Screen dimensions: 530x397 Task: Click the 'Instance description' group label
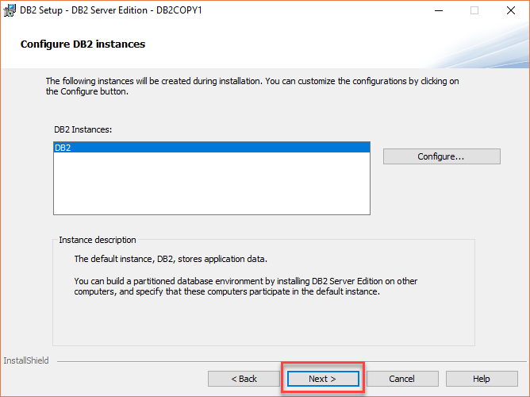[98, 240]
